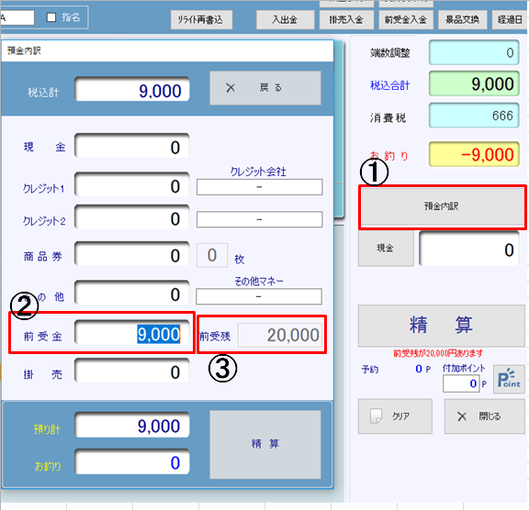
Task: Click the リライト再書込 toolbar button
Action: click(201, 20)
